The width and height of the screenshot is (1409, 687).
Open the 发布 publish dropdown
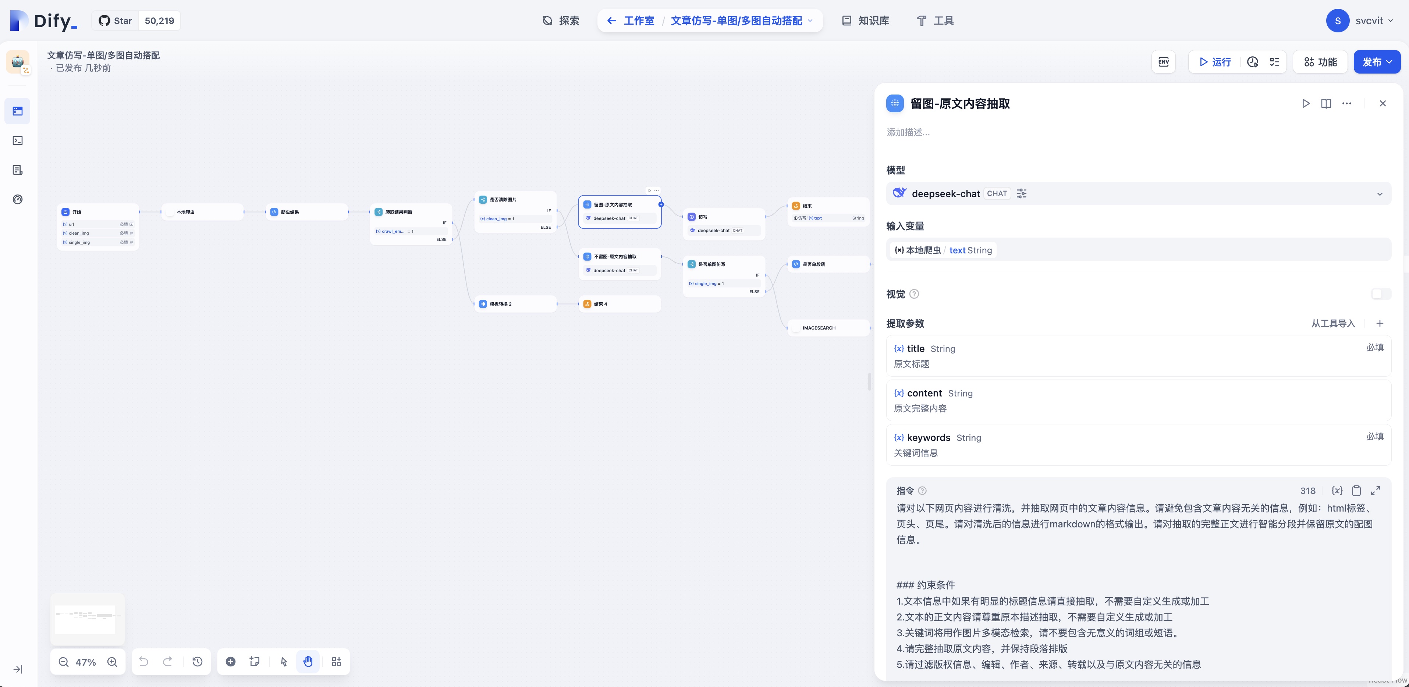pos(1377,62)
